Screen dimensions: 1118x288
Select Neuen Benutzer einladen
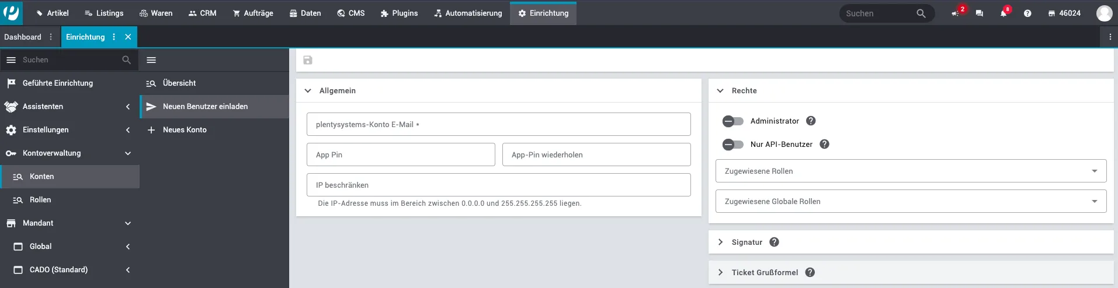coord(214,106)
